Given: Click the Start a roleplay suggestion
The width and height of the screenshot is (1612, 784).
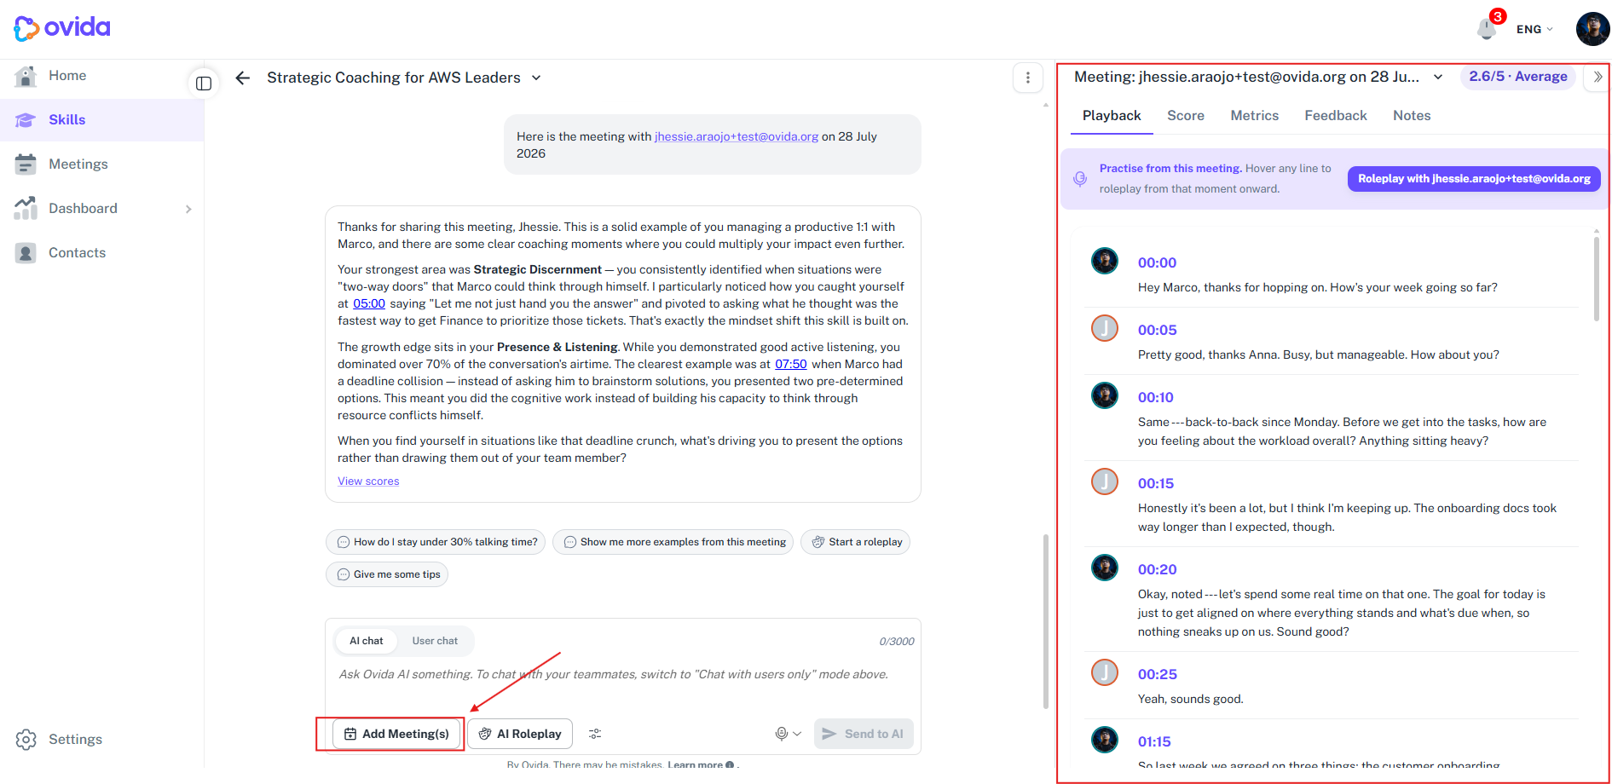Looking at the screenshot, I should point(855,542).
